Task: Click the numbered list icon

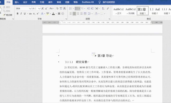Action: pyautogui.click(x=77, y=9)
